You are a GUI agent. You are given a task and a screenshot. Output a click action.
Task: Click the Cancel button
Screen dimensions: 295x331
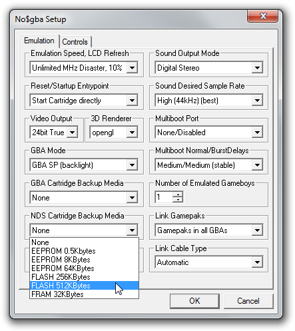tap(248, 301)
